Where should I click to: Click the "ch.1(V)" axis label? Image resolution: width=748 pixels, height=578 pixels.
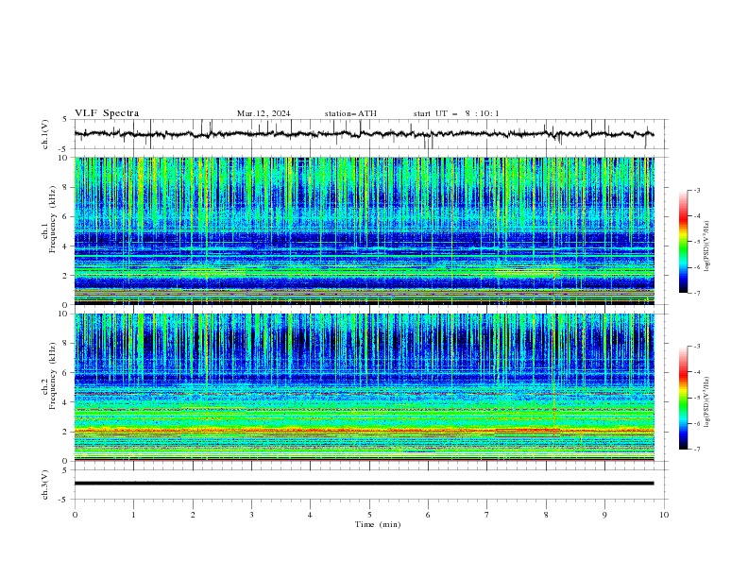45,134
